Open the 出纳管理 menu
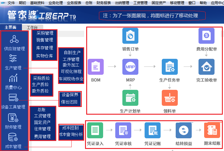Viewport: 224px width, 151px height. coord(122,3)
